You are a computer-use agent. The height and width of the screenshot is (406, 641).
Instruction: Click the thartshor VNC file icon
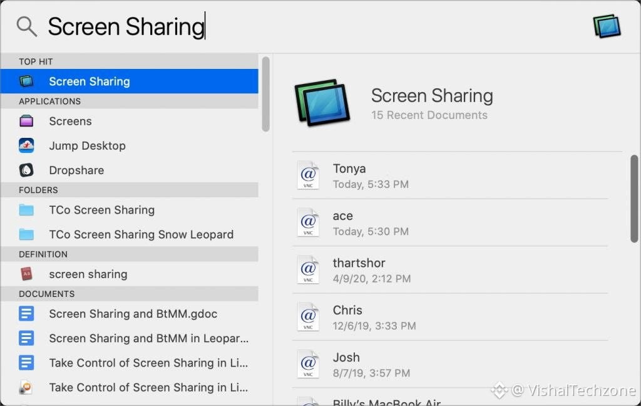[308, 269]
